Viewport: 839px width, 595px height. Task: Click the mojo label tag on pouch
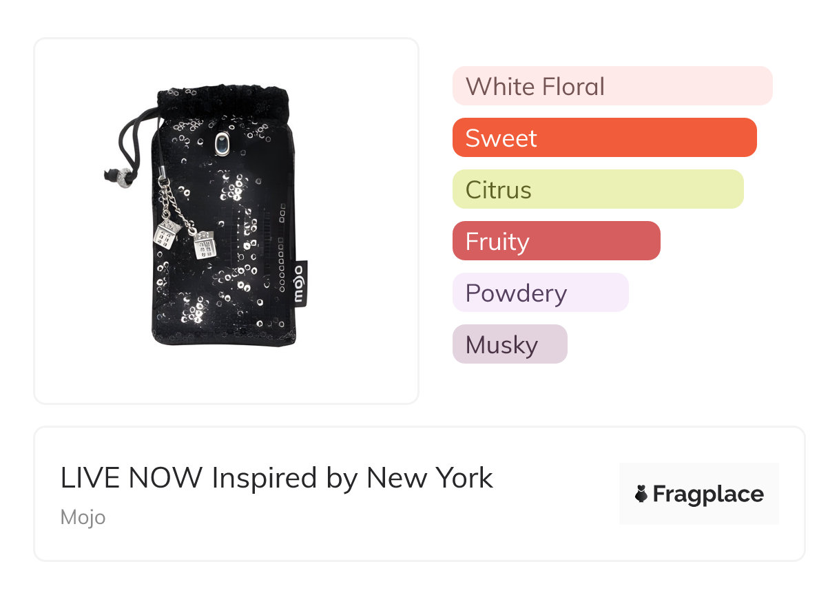pos(300,282)
